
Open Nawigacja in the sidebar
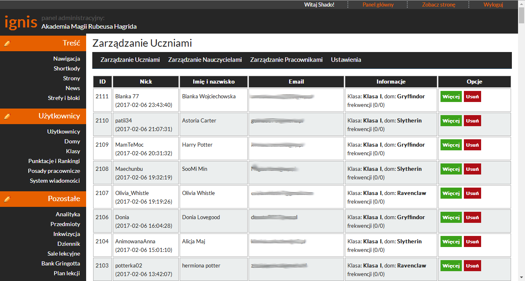(66, 59)
